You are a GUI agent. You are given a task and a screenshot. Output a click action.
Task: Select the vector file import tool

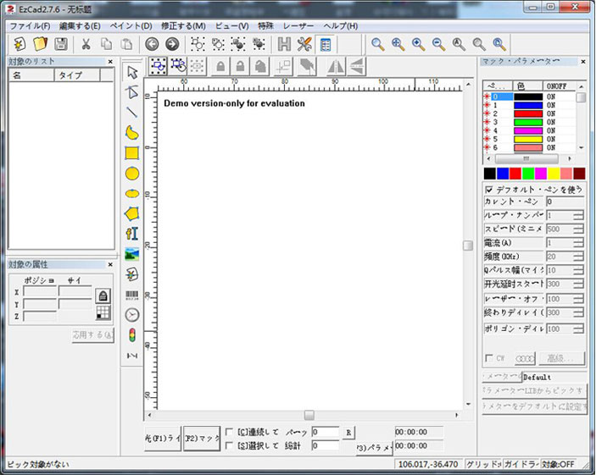point(132,274)
